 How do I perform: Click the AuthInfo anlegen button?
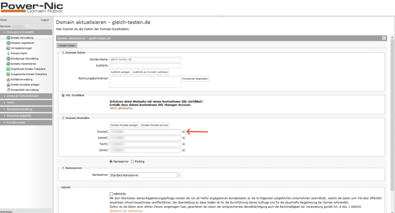pos(120,72)
